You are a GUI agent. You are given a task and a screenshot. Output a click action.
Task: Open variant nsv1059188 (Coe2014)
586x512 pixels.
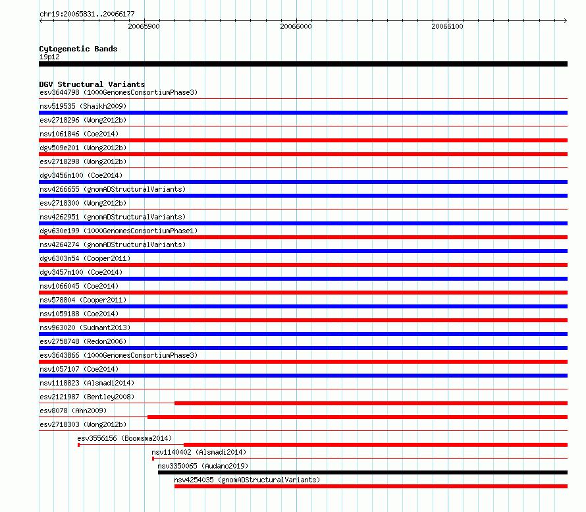(79, 314)
